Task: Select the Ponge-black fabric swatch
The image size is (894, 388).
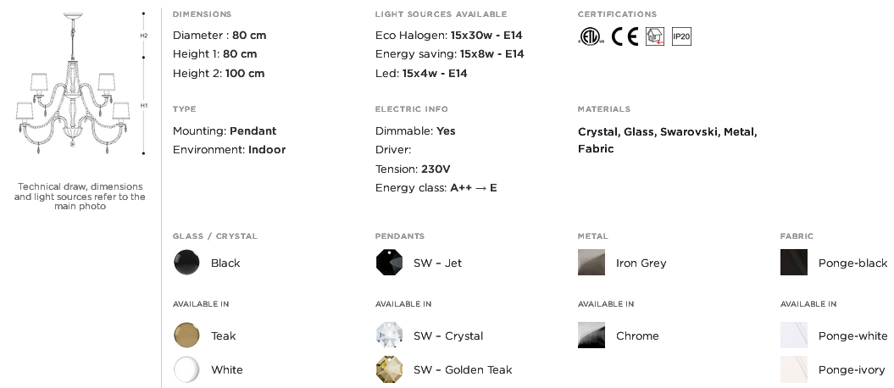Action: (794, 263)
